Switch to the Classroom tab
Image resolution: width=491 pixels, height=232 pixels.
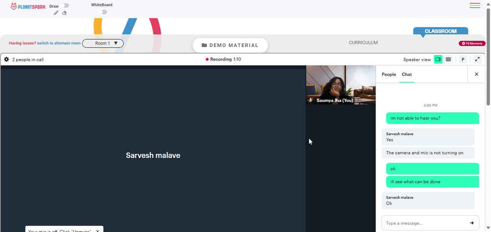[440, 31]
